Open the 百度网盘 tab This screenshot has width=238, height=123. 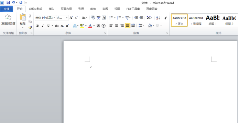152,9
